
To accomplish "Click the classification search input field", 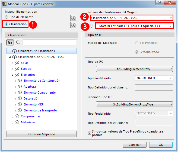I will [50, 42].
